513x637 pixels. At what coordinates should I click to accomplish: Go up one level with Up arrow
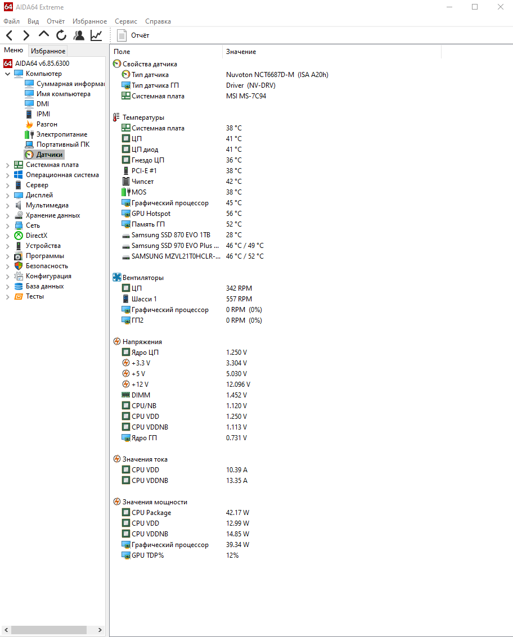tap(43, 34)
